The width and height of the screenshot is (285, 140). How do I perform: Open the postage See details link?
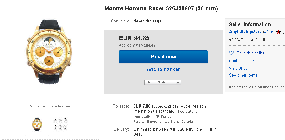tap(187, 112)
